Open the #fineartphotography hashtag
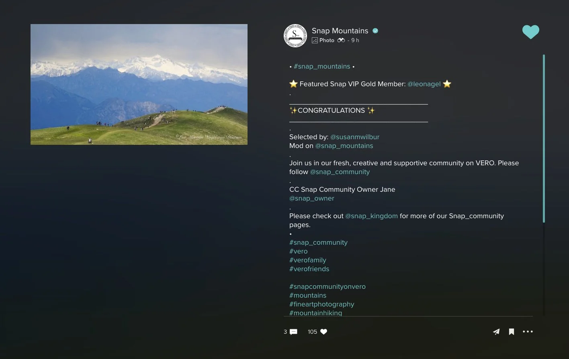569x359 pixels. click(322, 304)
